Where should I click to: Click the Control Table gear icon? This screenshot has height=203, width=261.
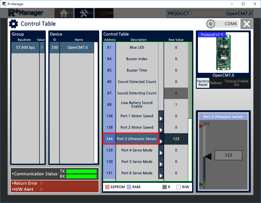tap(13, 24)
